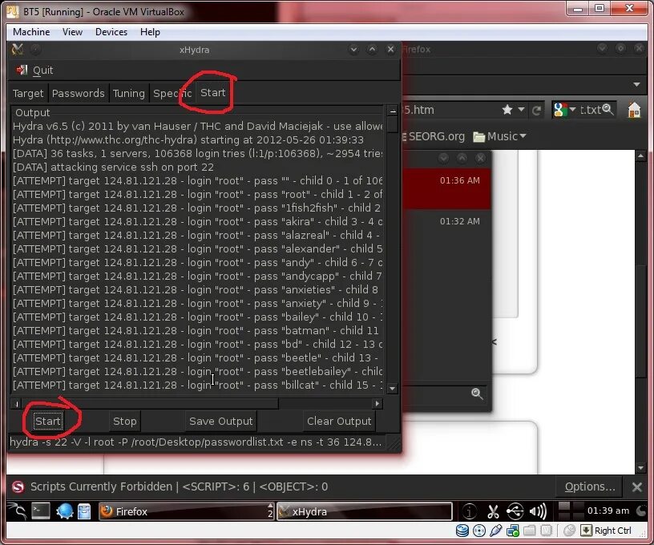Click the VirtualBox mouse integration icon
The width and height of the screenshot is (654, 545).
(x=569, y=531)
